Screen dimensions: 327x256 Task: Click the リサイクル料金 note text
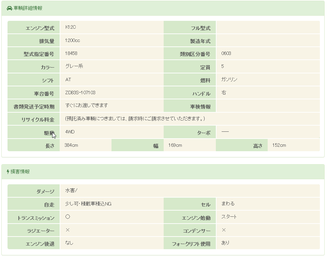135,119
